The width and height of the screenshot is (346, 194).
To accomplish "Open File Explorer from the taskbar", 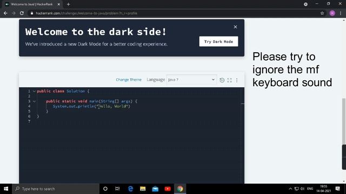I will click(x=143, y=189).
